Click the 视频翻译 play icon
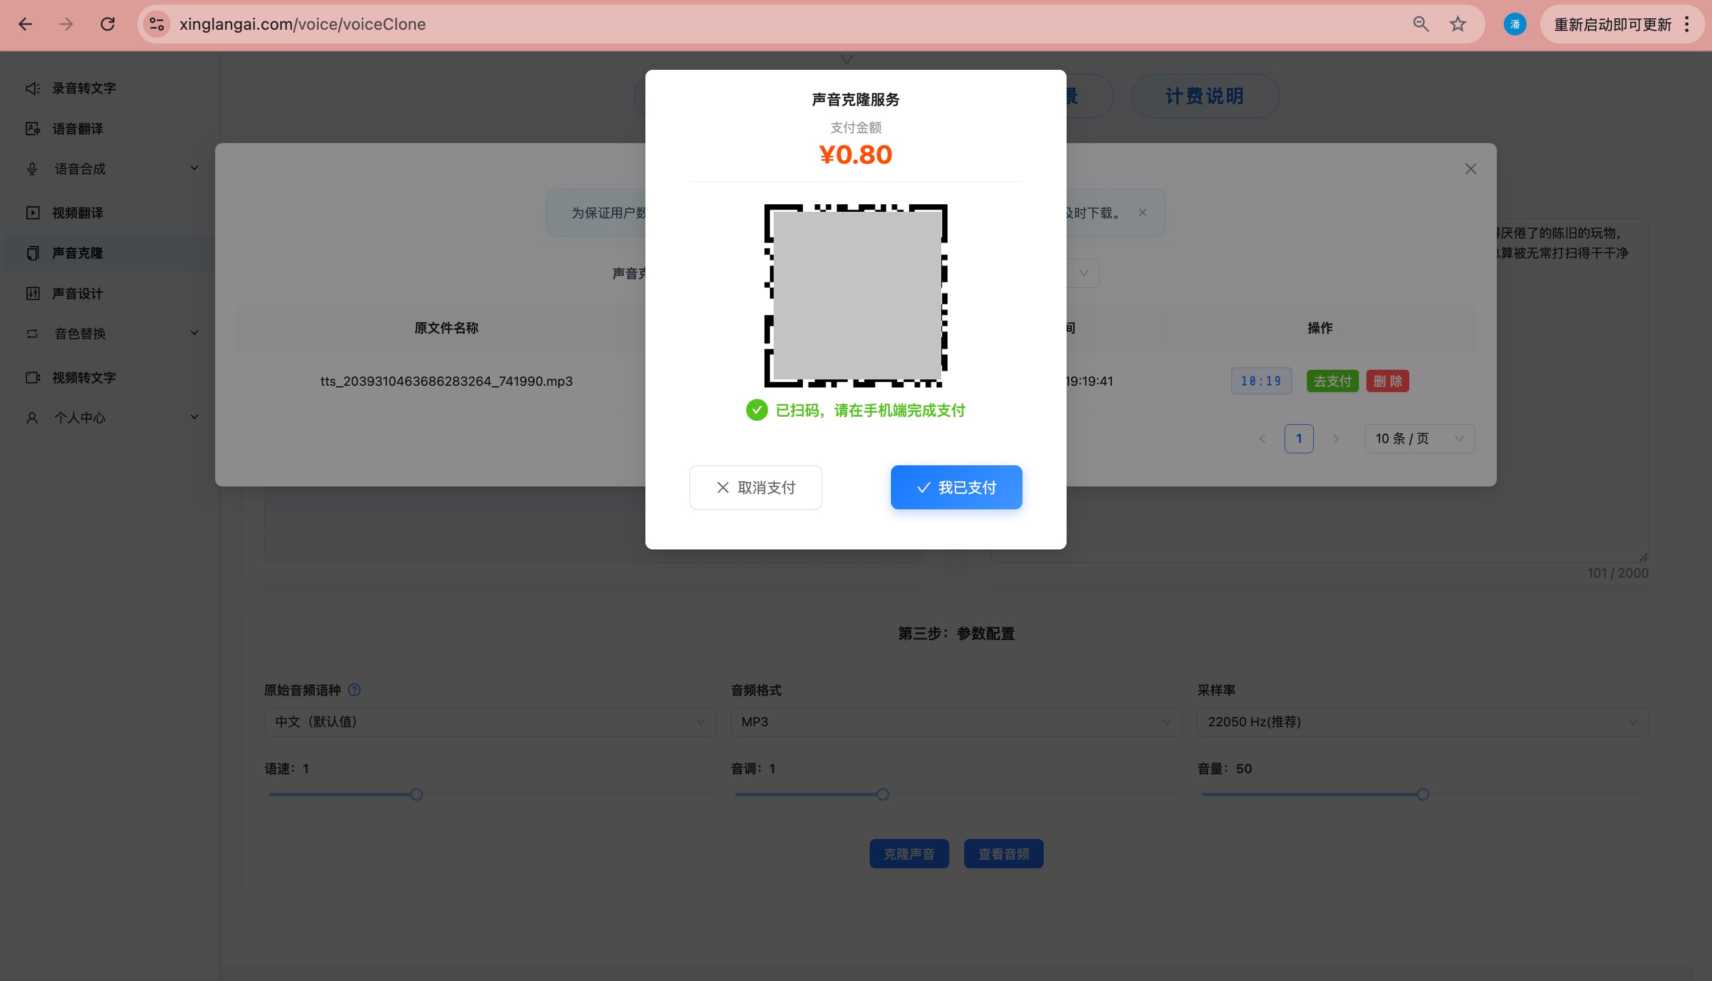Image resolution: width=1712 pixels, height=981 pixels. coord(32,213)
